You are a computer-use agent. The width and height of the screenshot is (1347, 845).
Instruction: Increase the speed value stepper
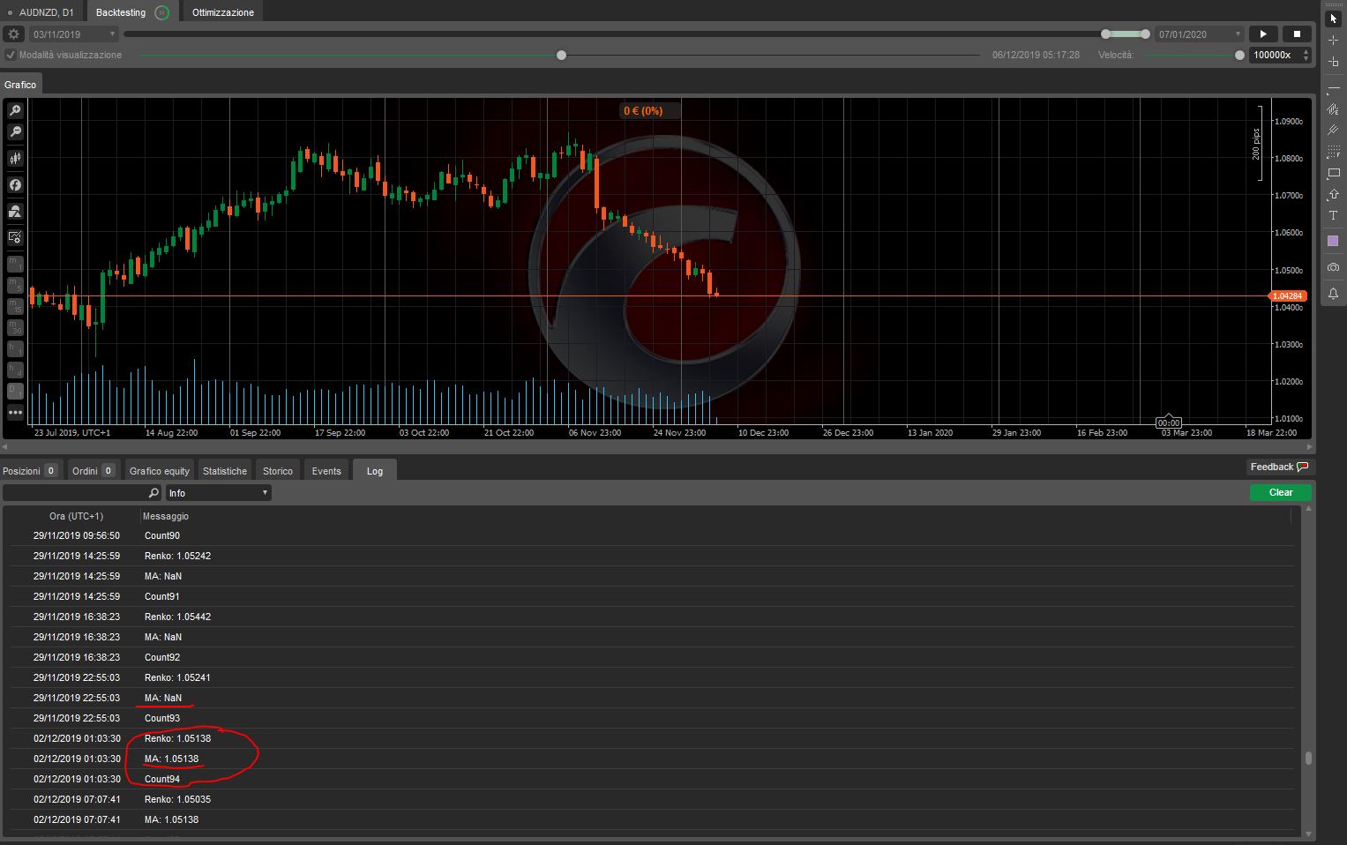point(1306,52)
